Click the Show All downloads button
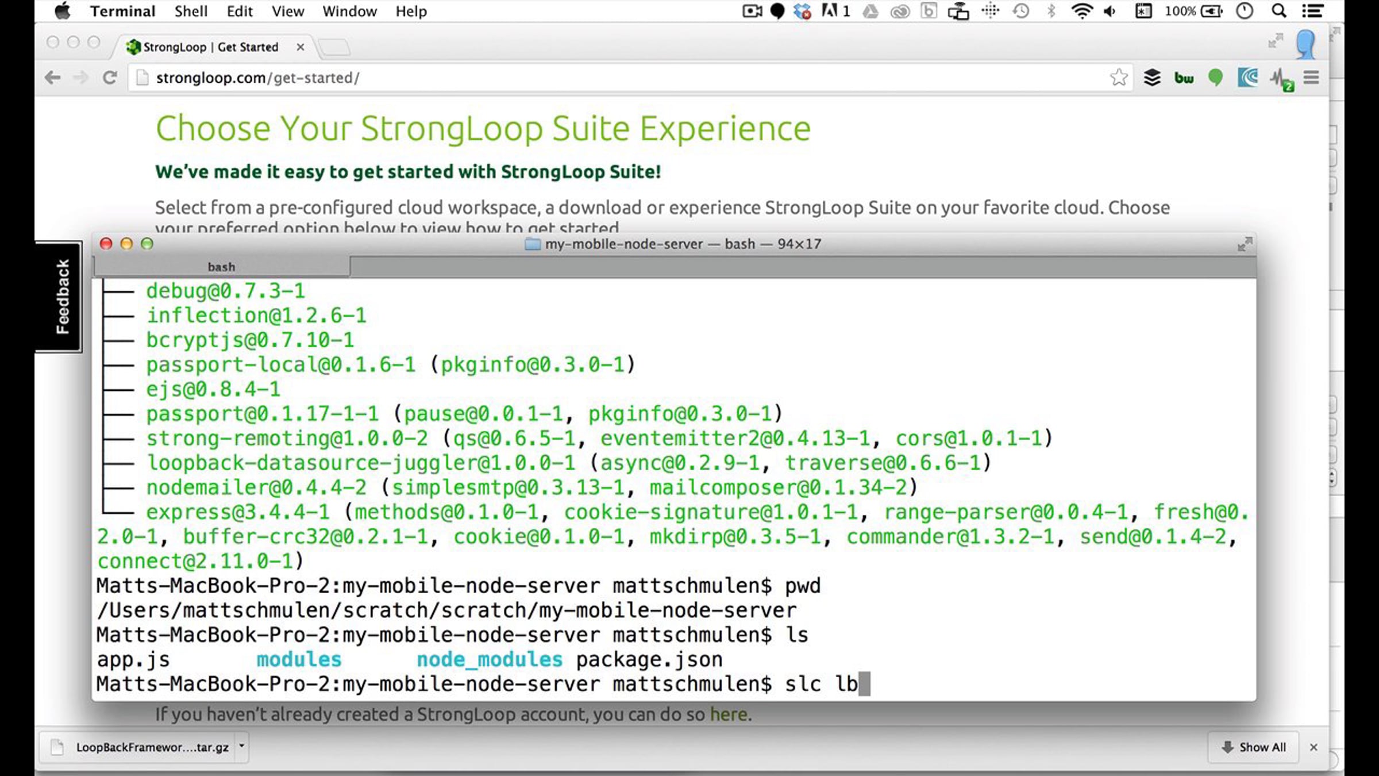Viewport: 1379px width, 776px height. [1253, 747]
